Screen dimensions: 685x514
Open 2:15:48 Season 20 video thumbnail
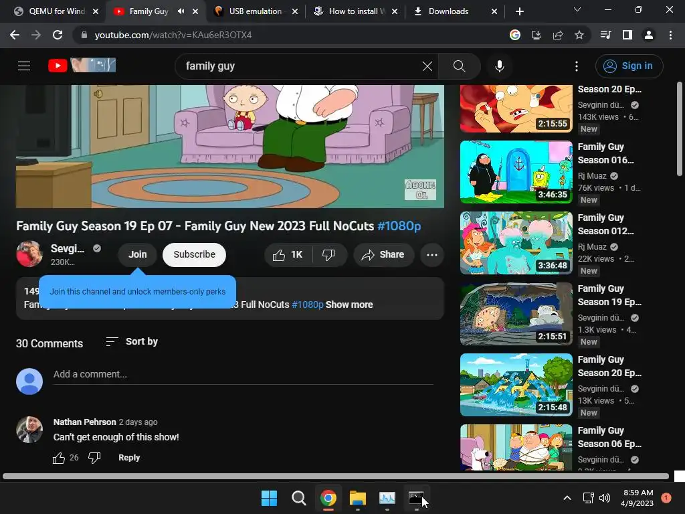click(x=516, y=385)
